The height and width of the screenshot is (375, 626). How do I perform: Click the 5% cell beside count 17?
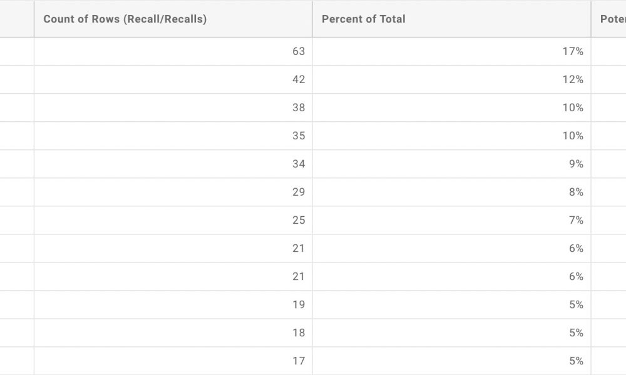(x=451, y=361)
